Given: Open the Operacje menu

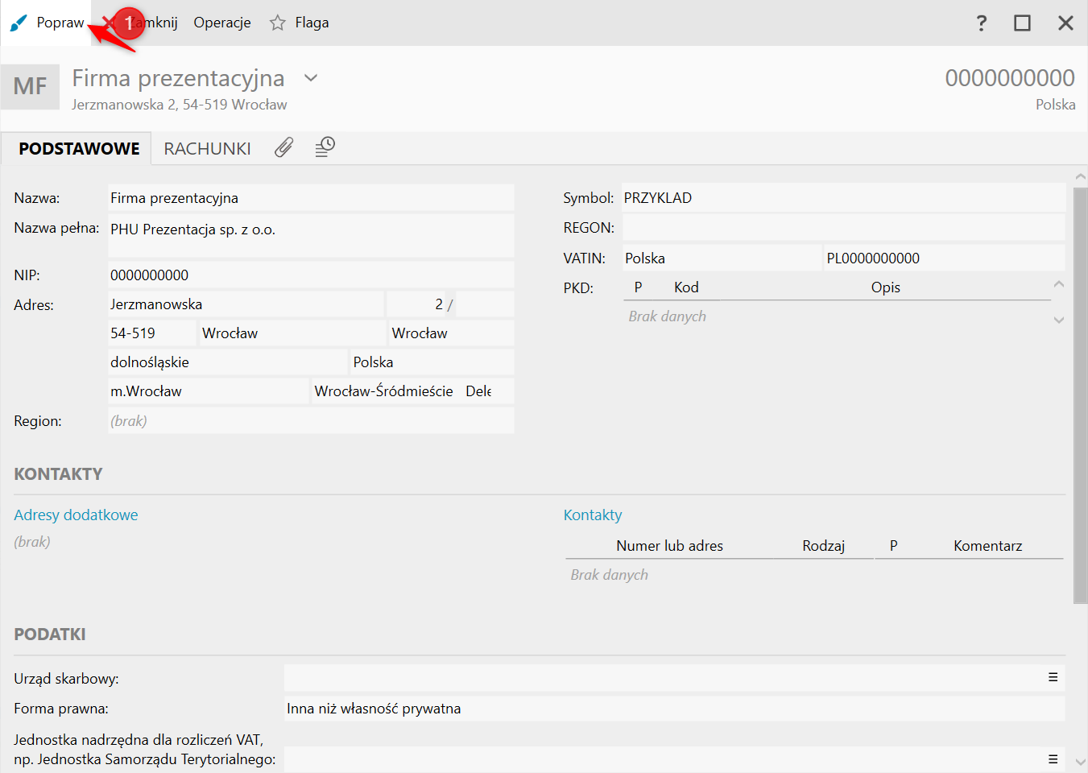Looking at the screenshot, I should 222,23.
